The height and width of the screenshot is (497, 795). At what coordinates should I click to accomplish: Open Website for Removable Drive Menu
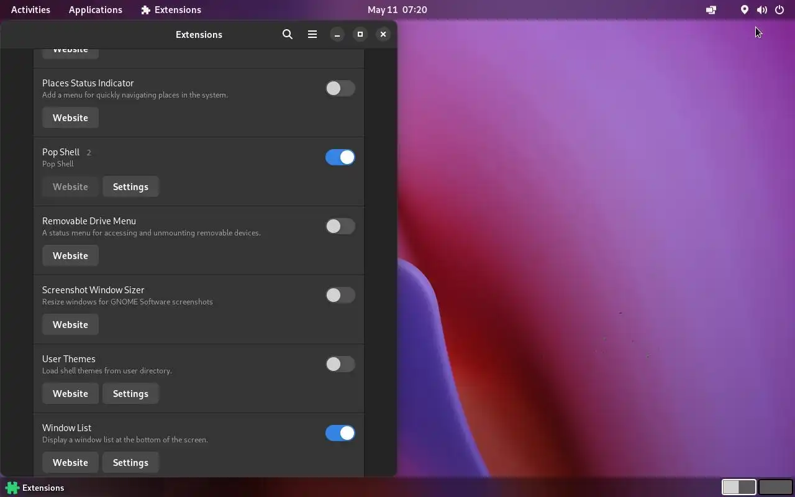70,256
